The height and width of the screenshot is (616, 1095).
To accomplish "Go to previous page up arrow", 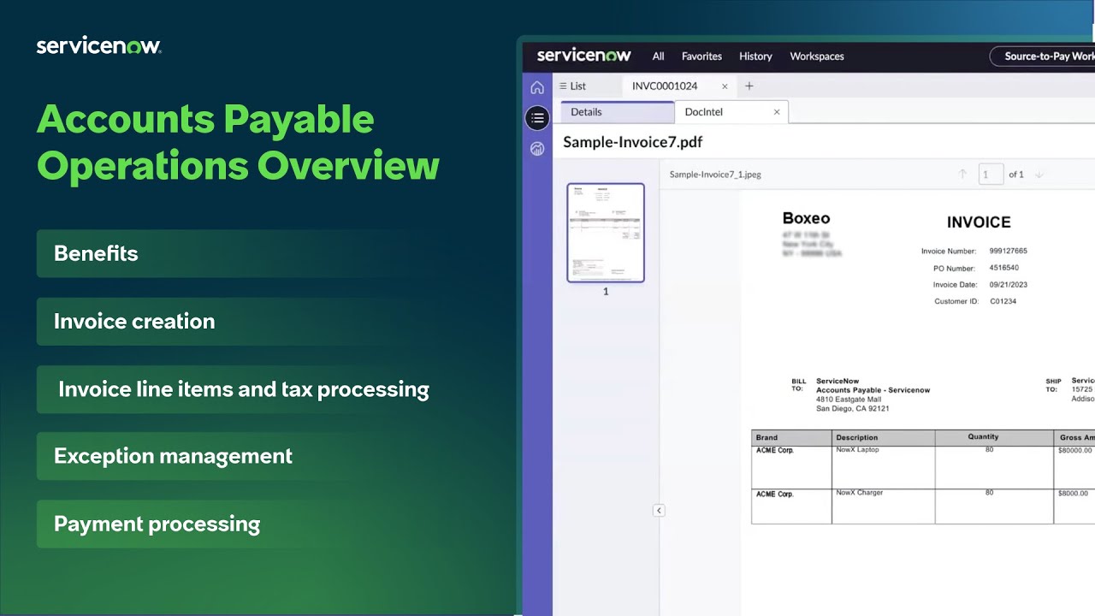I will point(962,174).
